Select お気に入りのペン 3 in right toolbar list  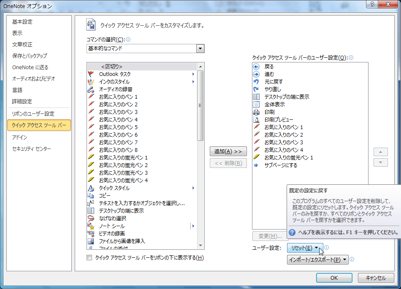click(x=284, y=142)
